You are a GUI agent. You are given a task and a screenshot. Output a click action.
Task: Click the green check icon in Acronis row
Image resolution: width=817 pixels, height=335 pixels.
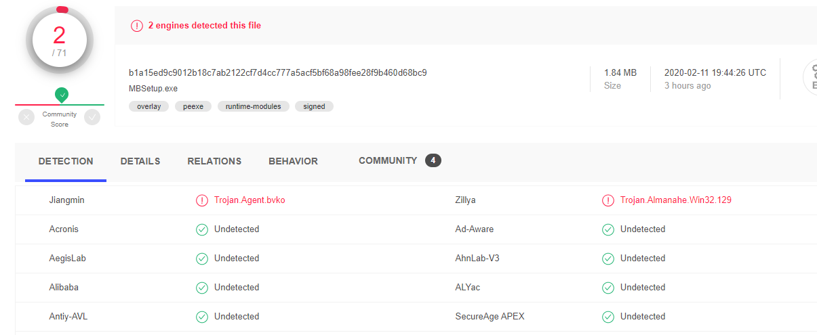tap(202, 229)
